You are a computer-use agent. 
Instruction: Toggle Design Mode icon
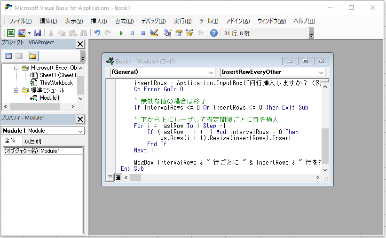(154, 33)
